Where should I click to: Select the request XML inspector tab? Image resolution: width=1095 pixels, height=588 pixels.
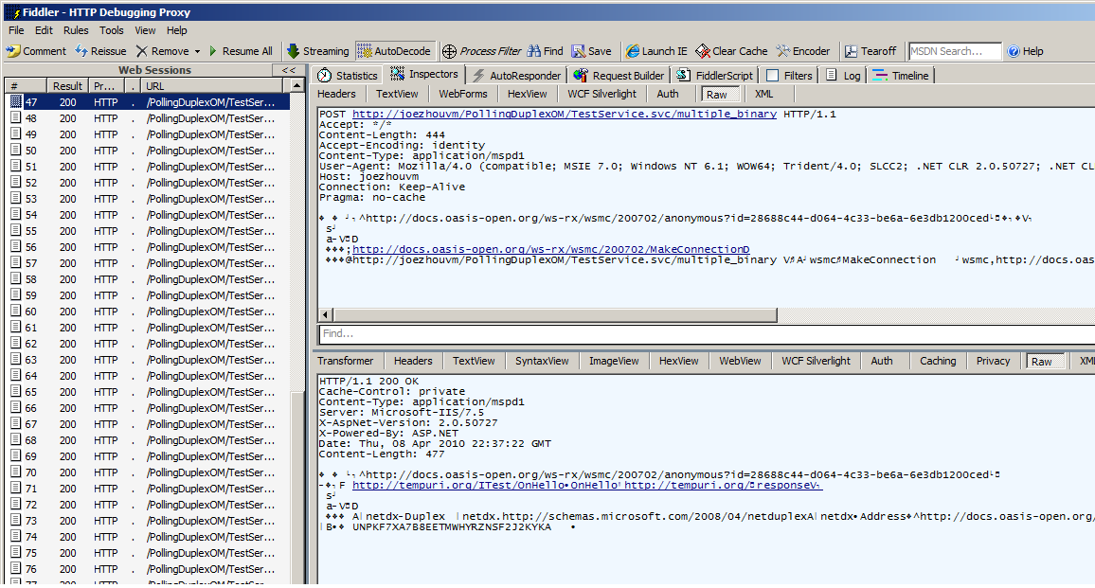[764, 94]
